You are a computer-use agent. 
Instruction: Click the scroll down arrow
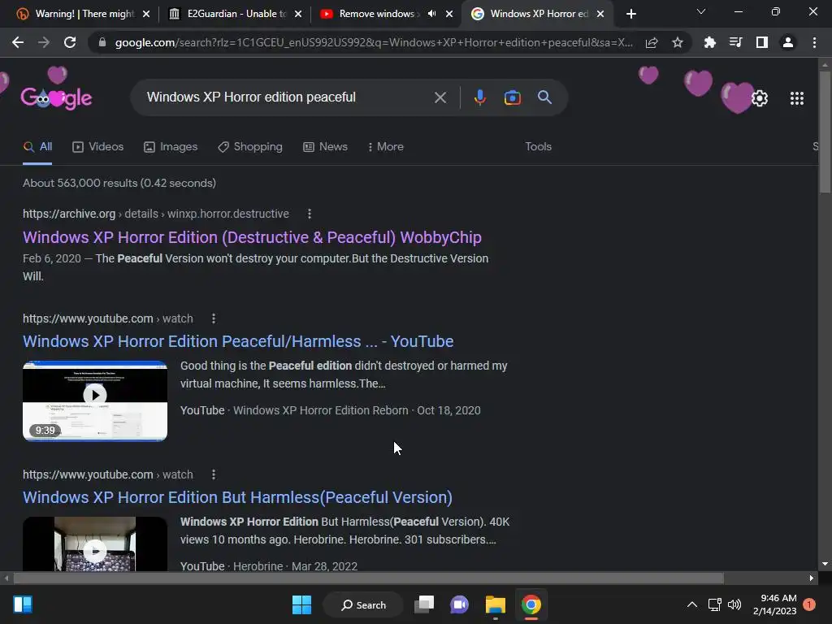coord(825,564)
